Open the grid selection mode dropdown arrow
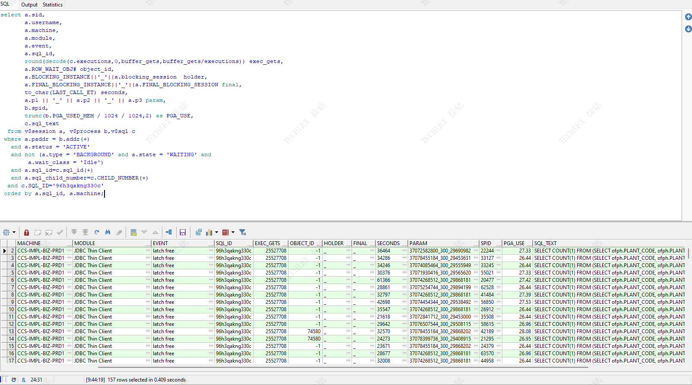Viewport: 692px width, 385px height. click(x=14, y=232)
